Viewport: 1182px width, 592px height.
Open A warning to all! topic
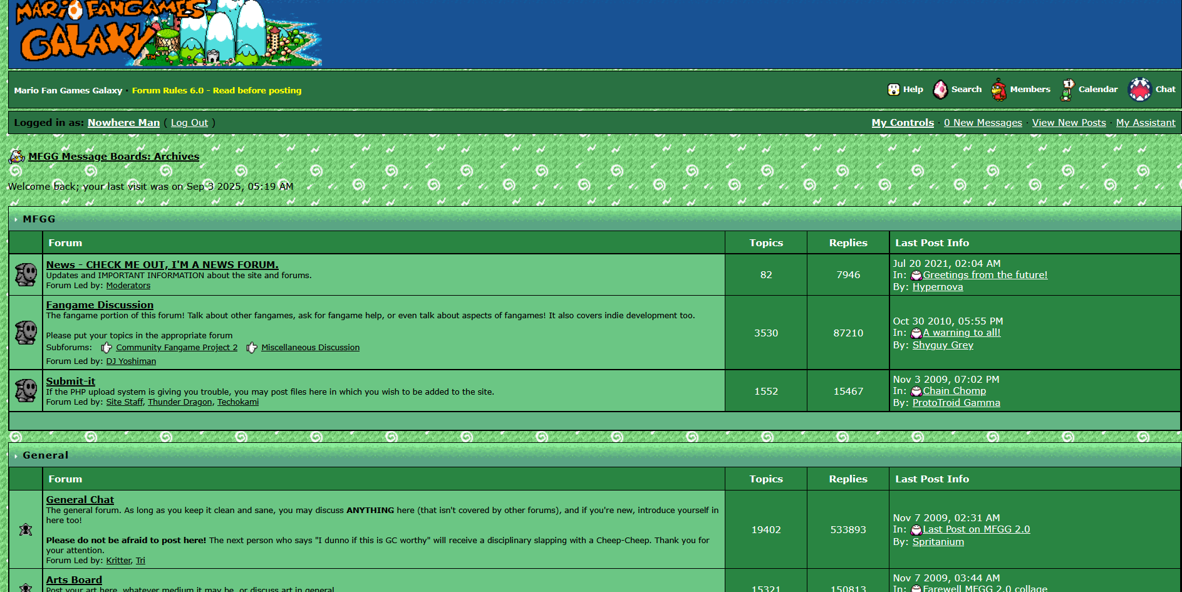click(x=962, y=333)
